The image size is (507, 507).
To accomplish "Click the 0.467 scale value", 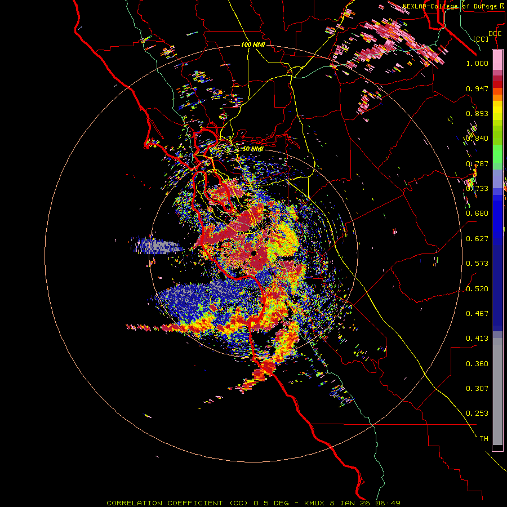I will pos(477,314).
